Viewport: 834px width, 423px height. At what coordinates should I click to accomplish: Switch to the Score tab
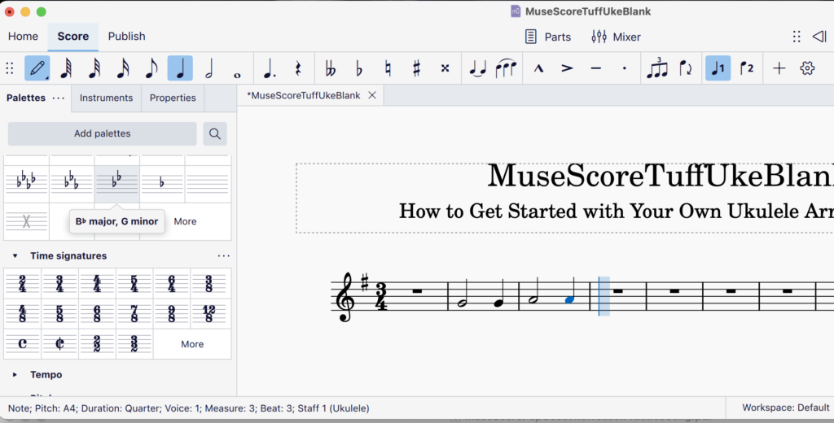72,36
